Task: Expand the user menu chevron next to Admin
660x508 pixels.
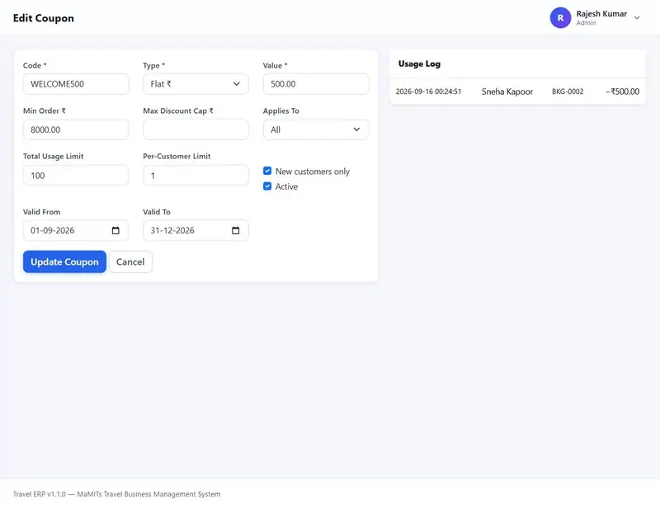Action: pyautogui.click(x=637, y=17)
